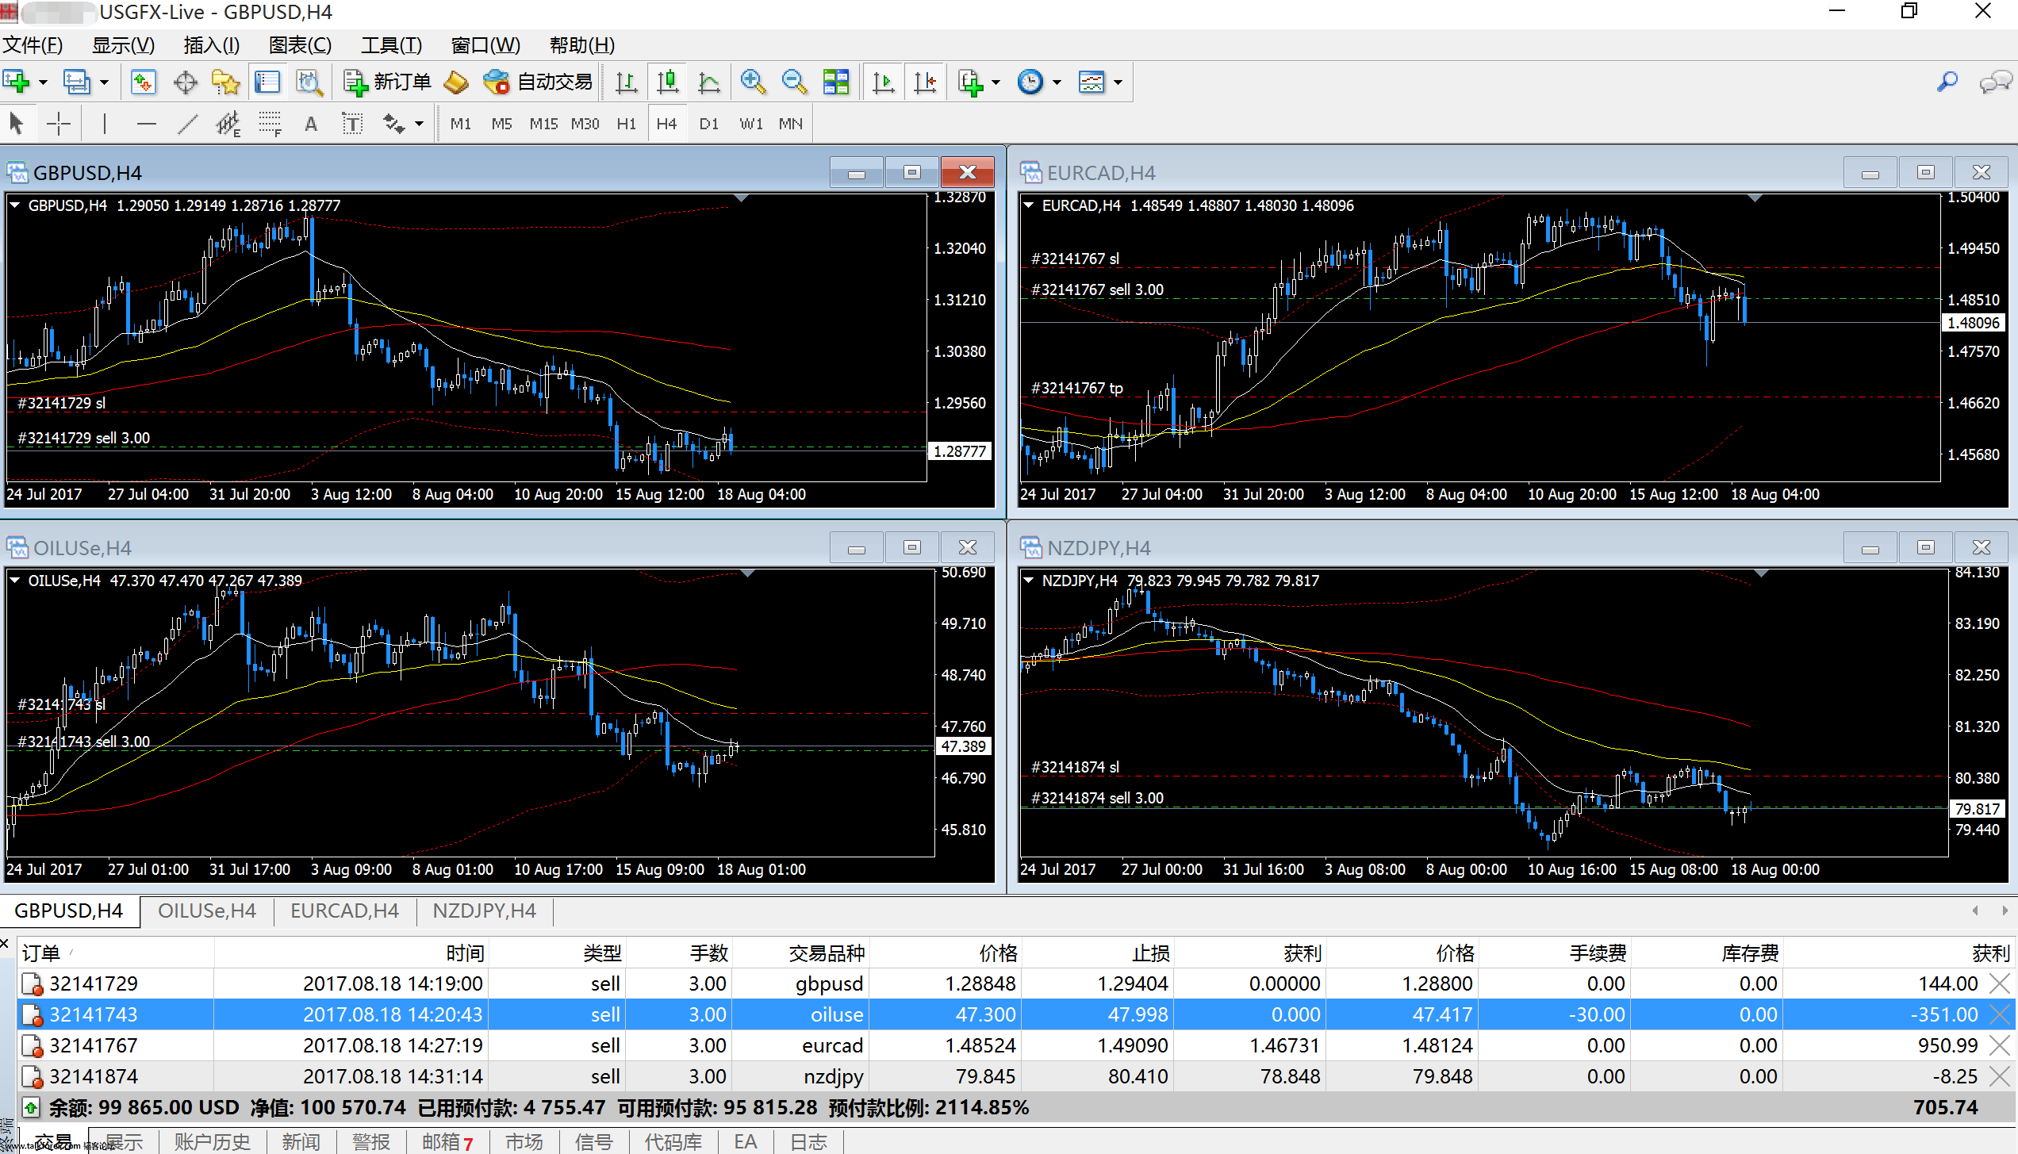Expand NZDJPY chart info triangle
2018x1154 pixels.
point(1029,580)
